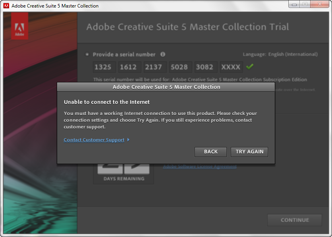Click the 'Unable to connect to the Internet' heading
Image resolution: width=332 pixels, height=237 pixels.
107,102
